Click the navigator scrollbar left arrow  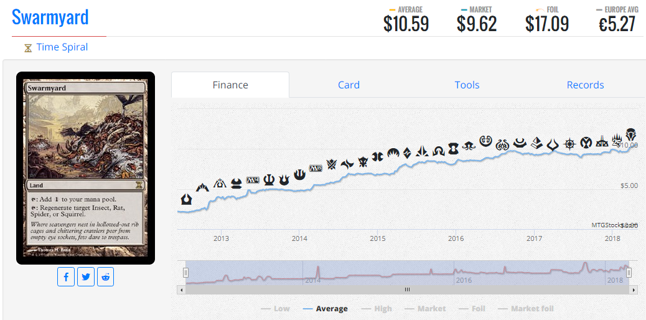click(x=181, y=289)
